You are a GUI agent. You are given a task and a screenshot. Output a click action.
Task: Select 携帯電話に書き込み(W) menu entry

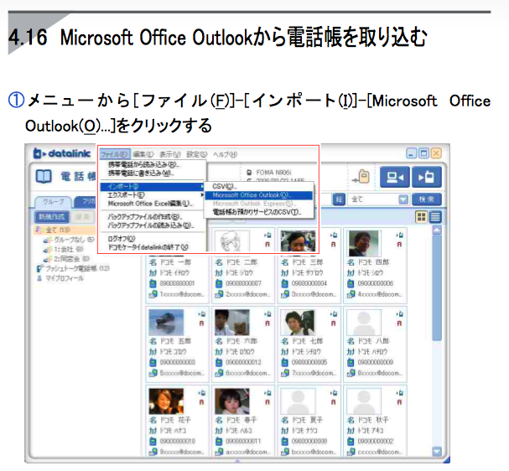tap(153, 173)
